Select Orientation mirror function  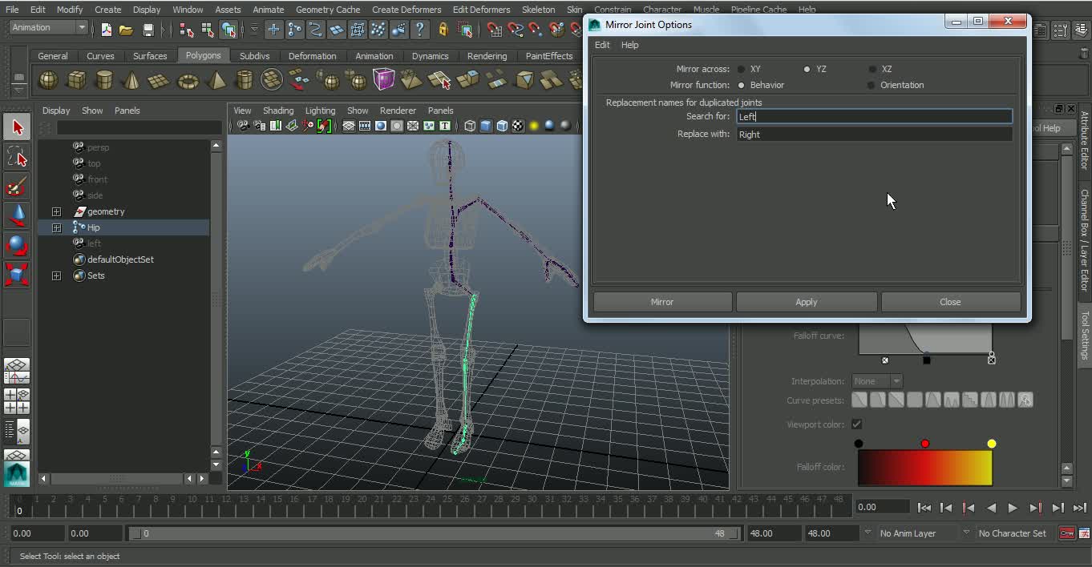872,85
